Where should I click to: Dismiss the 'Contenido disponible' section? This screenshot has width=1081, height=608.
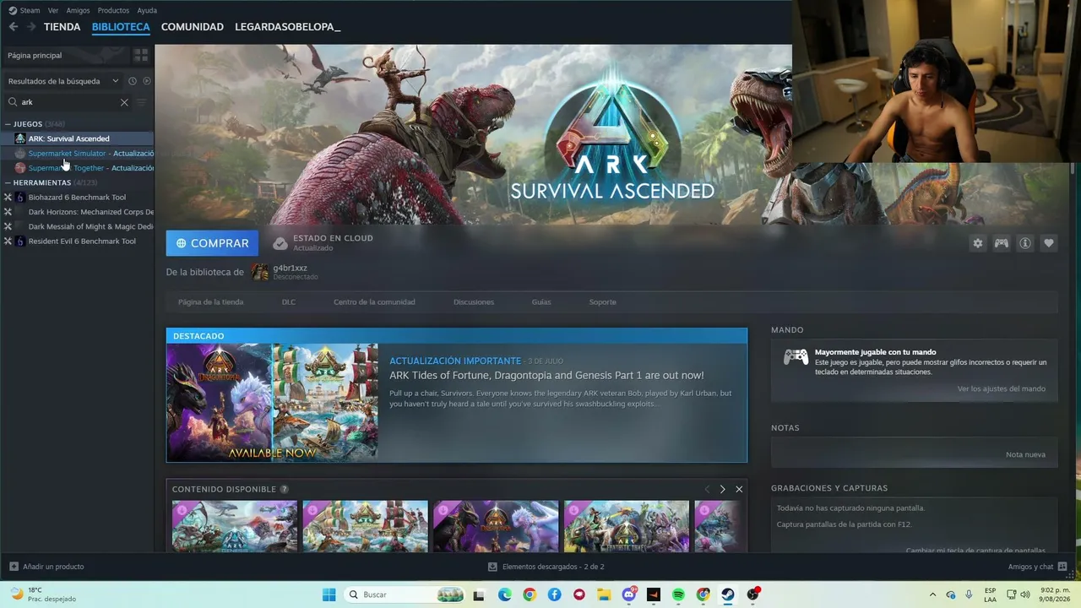(x=739, y=489)
